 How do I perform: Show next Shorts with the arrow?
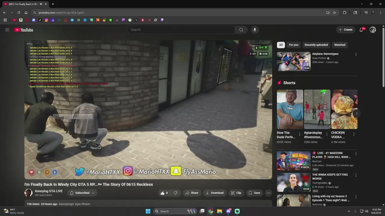(356, 113)
